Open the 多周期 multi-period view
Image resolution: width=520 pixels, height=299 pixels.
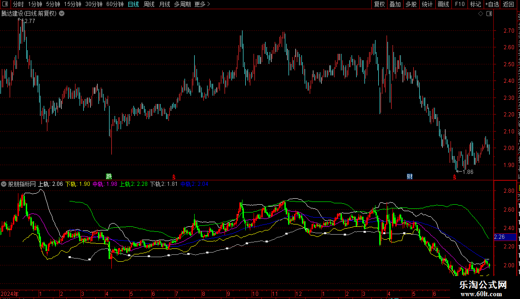[182, 4]
